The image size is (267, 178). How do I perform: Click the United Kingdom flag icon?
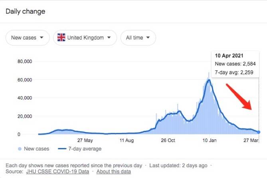[61, 38]
